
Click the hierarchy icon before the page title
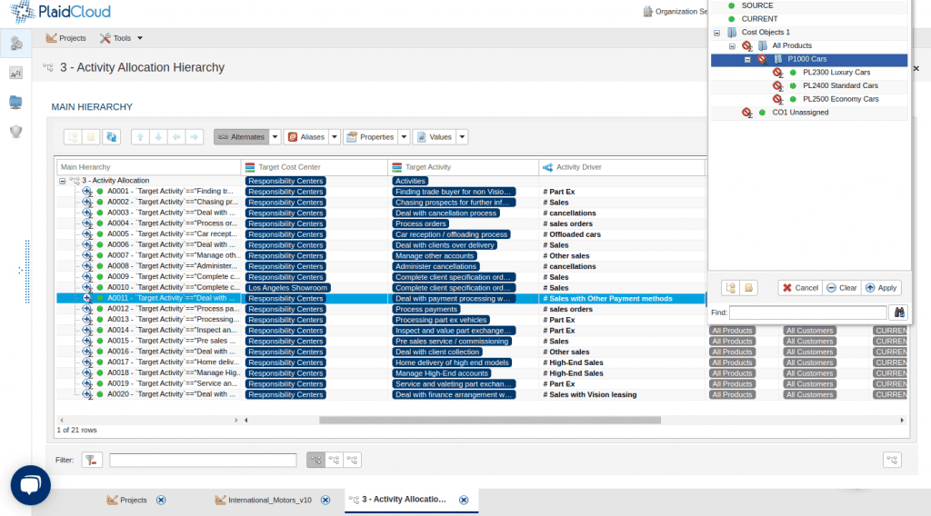48,67
